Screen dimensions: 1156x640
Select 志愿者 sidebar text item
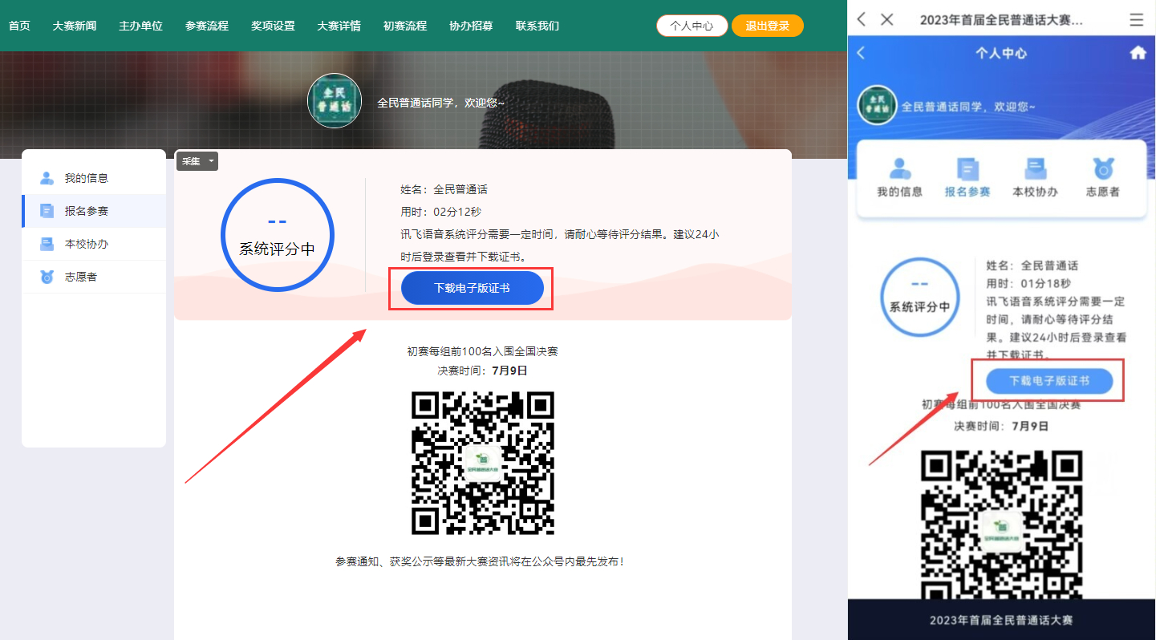tap(81, 277)
